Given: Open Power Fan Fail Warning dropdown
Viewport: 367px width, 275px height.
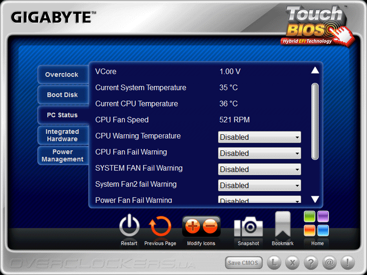Looking at the screenshot, I should click(259, 199).
